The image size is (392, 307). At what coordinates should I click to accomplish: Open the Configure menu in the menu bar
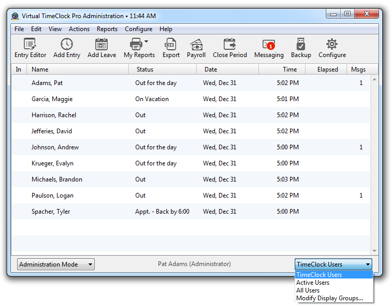[138, 29]
